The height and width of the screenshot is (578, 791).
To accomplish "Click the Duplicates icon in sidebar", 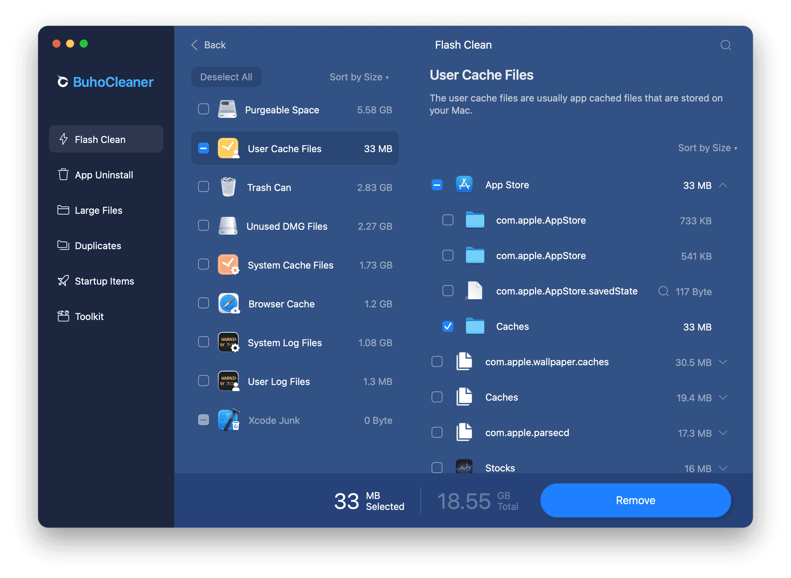I will (x=63, y=245).
